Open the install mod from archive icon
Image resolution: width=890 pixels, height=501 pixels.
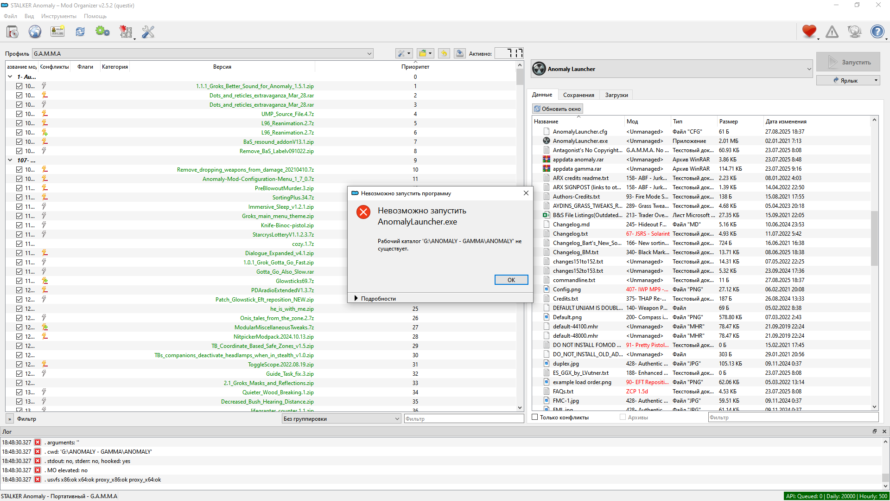click(13, 32)
